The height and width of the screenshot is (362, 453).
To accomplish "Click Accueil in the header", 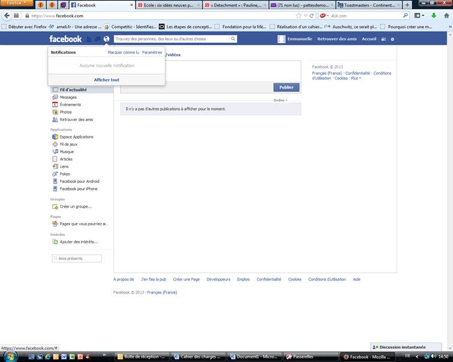I will pos(369,39).
